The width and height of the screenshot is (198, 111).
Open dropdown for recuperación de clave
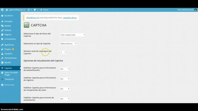coord(65,89)
